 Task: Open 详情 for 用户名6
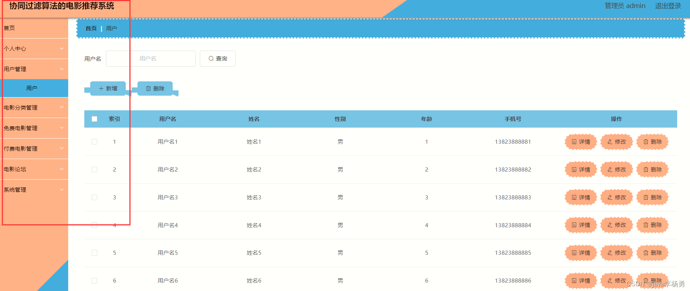[x=581, y=281]
